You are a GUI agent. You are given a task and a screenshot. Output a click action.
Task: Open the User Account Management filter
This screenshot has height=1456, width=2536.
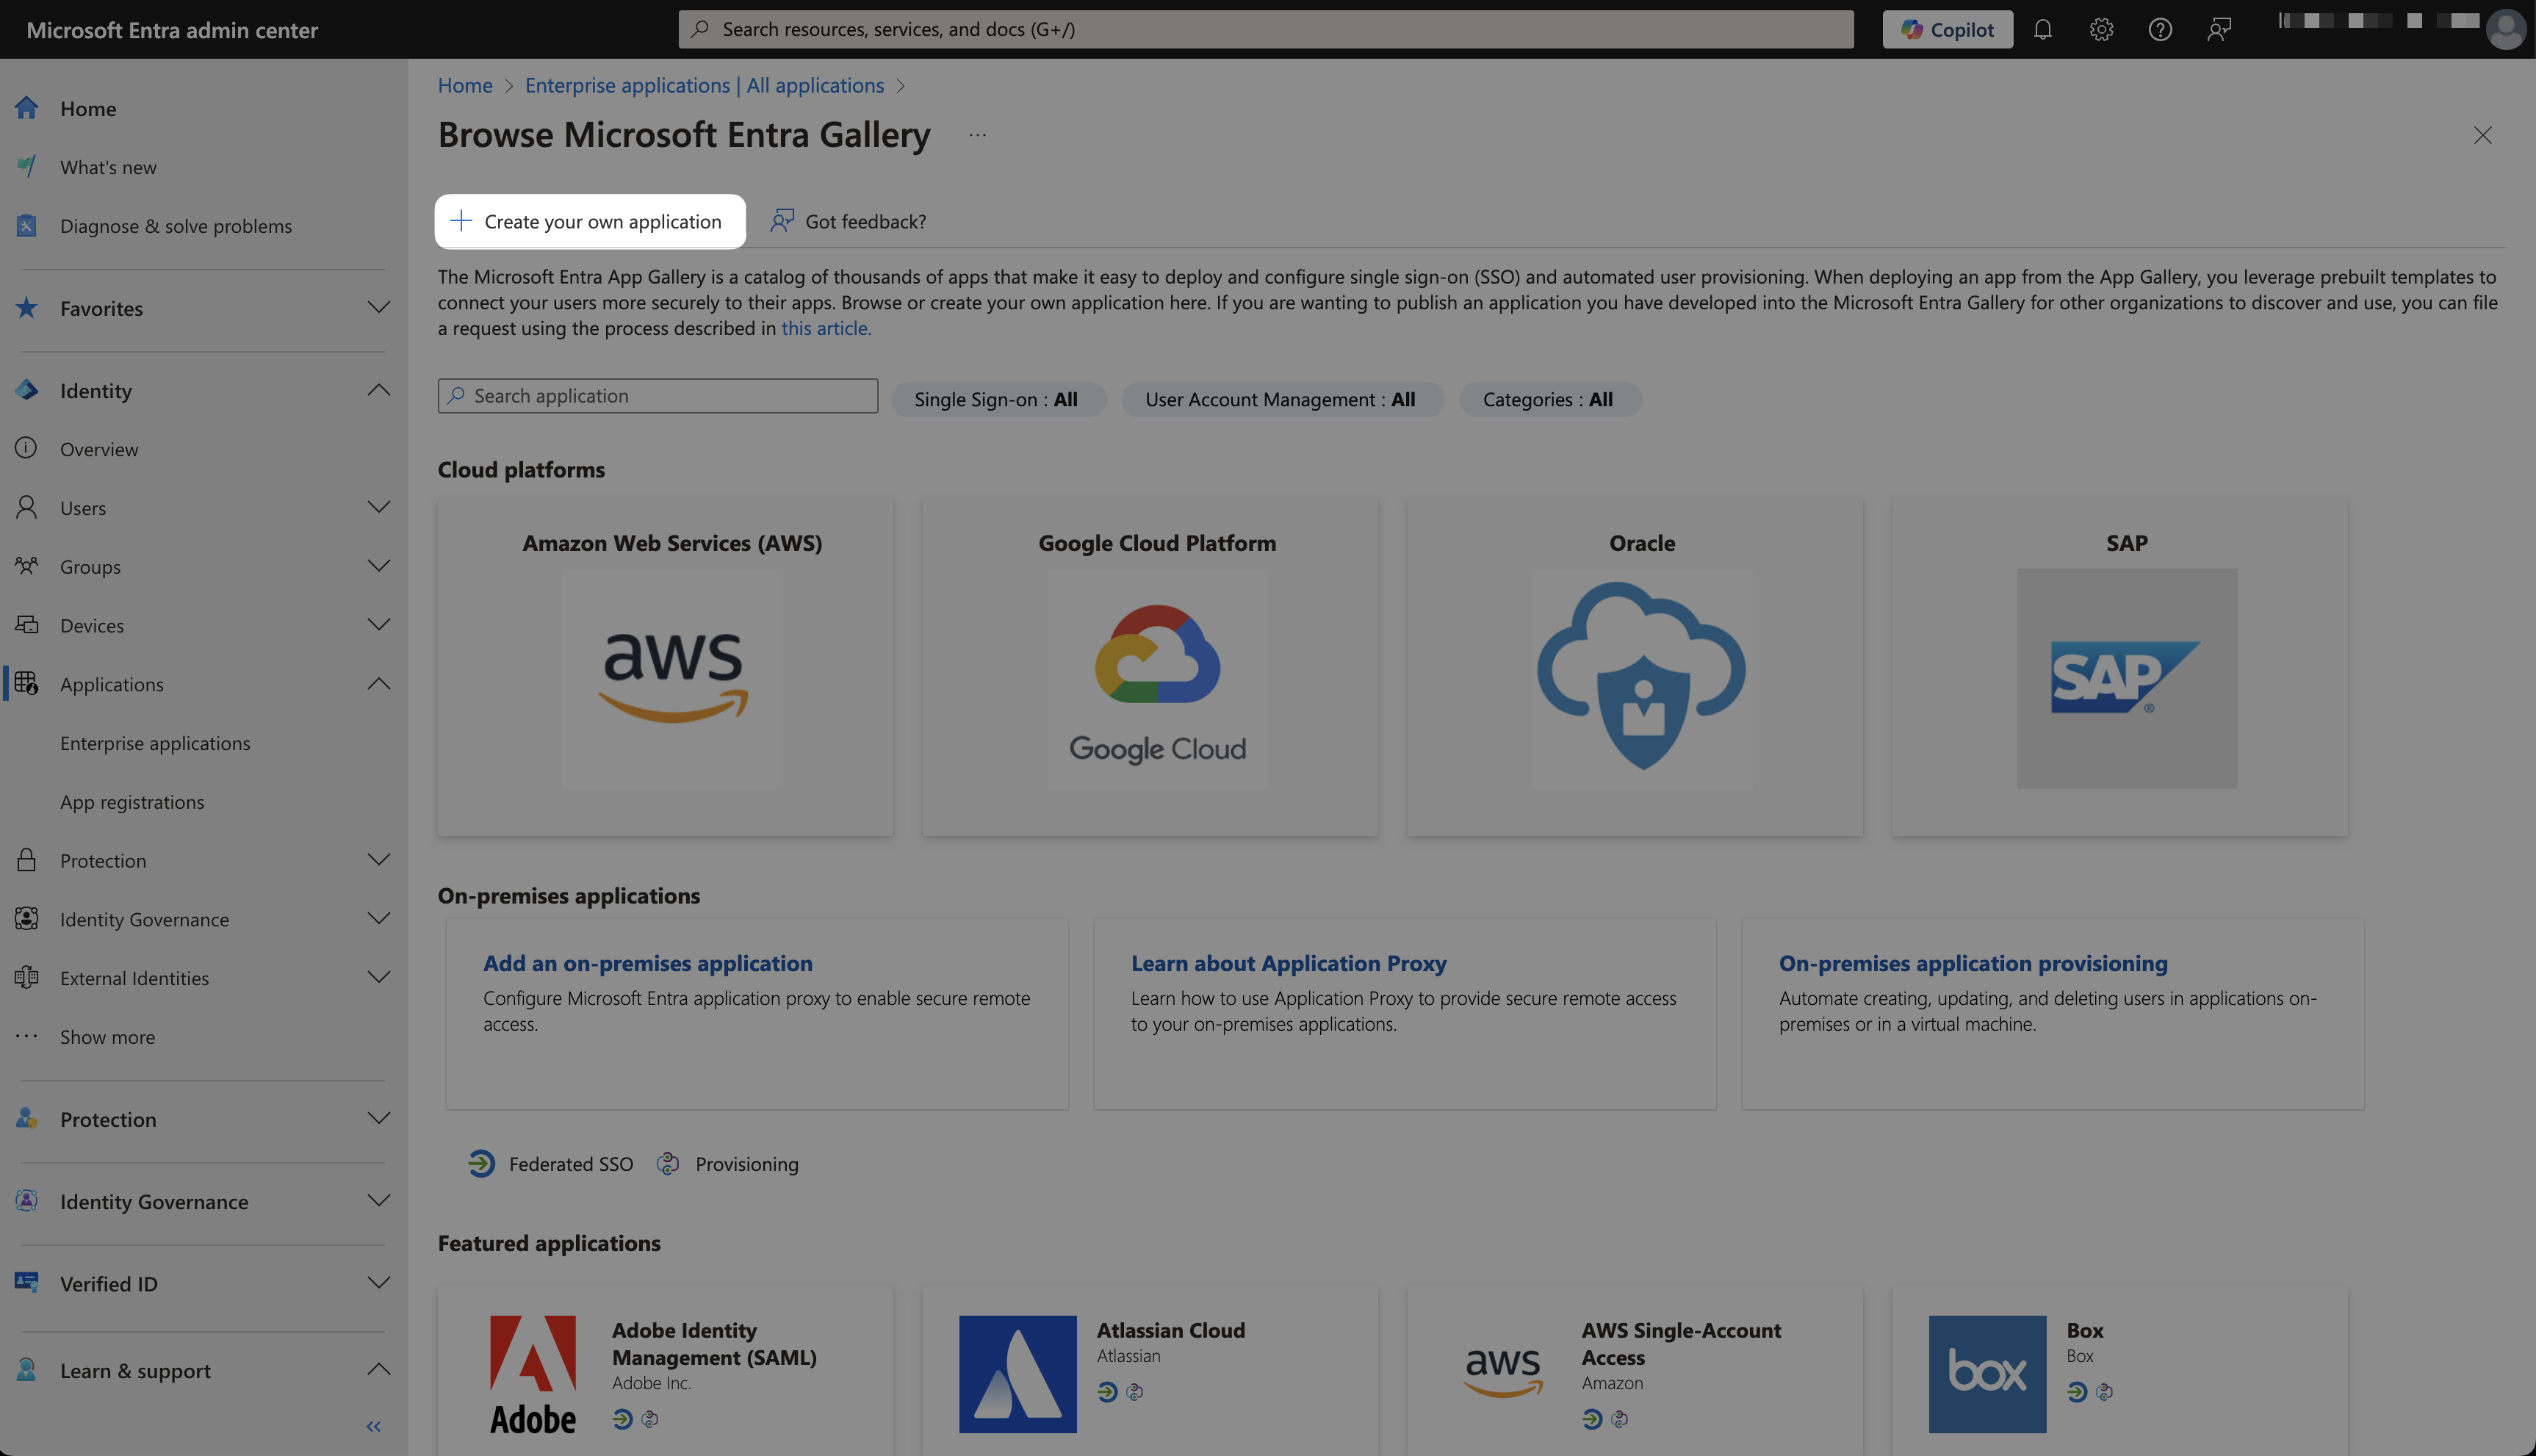point(1281,399)
